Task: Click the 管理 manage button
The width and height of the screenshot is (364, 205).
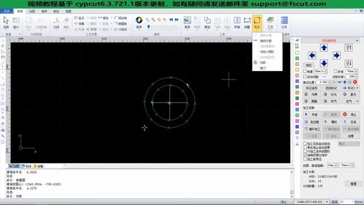Action: pyautogui.click(x=353, y=184)
